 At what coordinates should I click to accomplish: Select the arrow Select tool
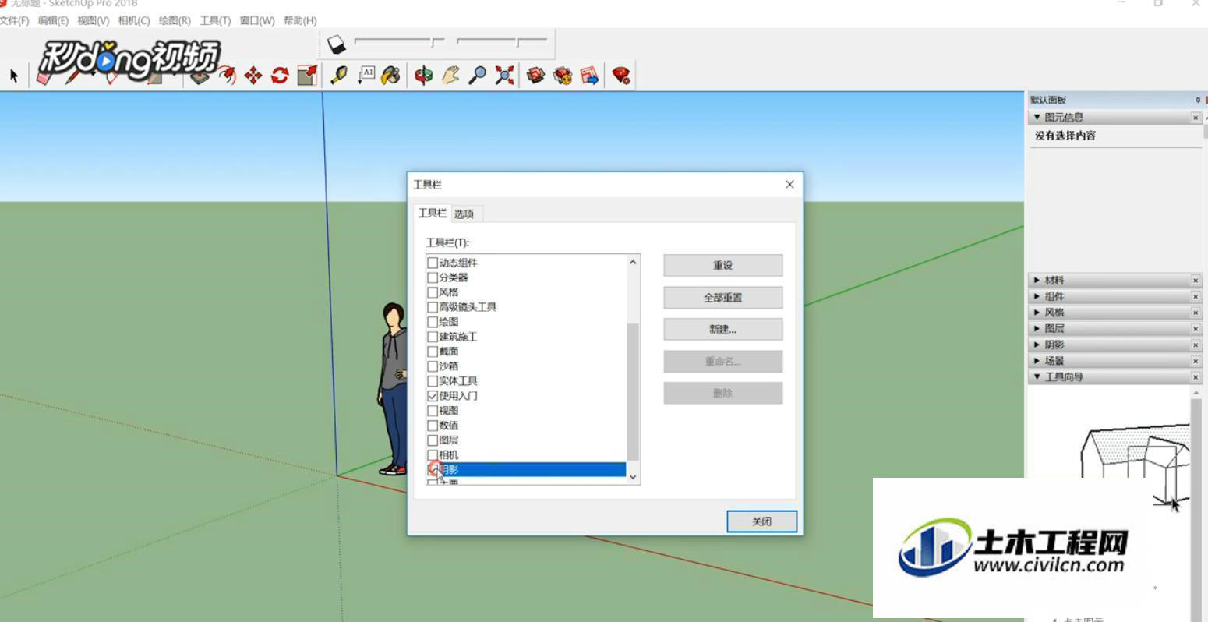pyautogui.click(x=13, y=76)
